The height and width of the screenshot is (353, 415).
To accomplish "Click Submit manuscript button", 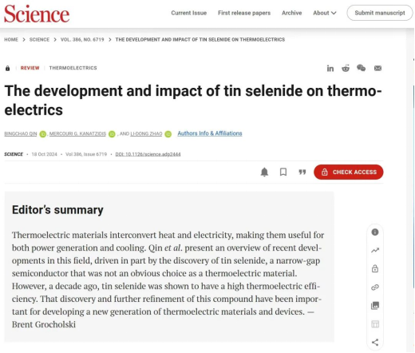I will coord(380,13).
